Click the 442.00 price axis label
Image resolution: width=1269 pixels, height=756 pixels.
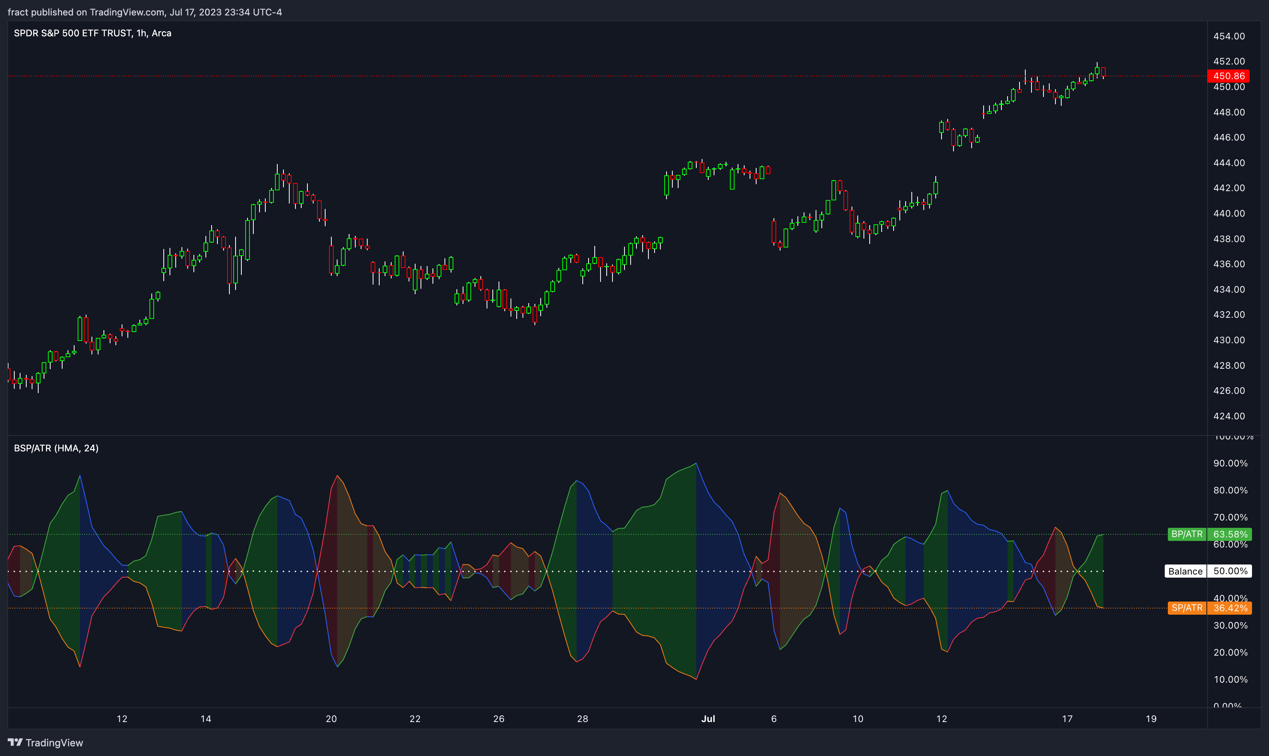click(x=1229, y=188)
